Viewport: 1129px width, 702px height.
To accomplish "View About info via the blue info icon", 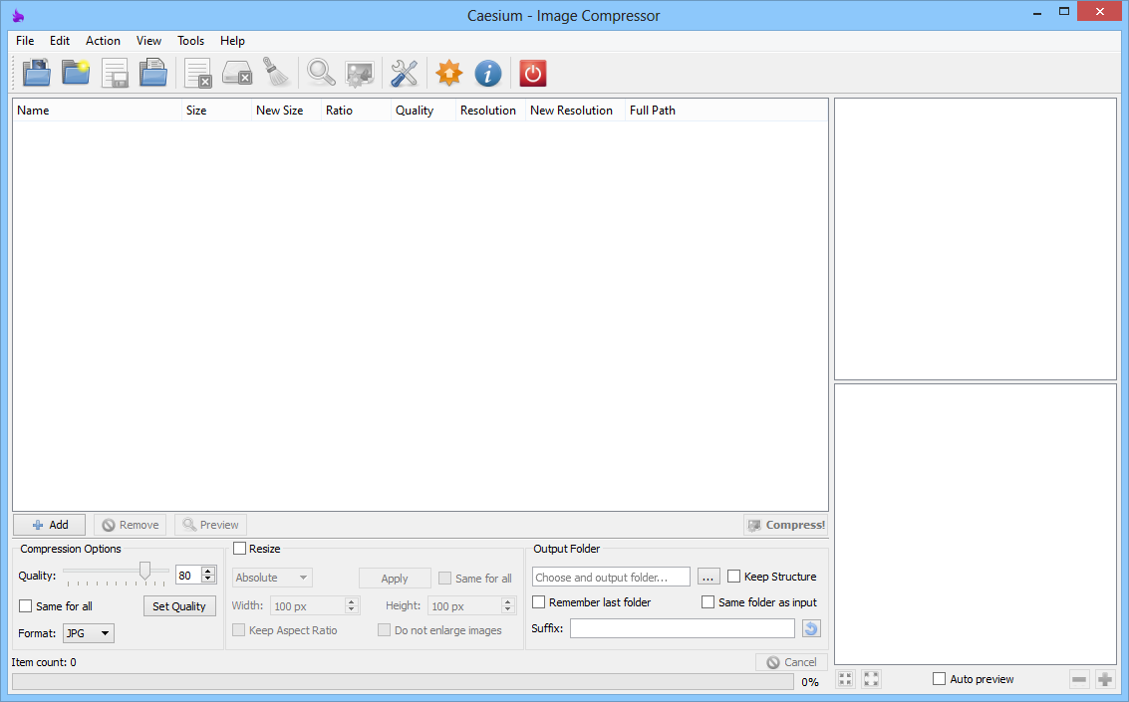I will click(x=487, y=72).
